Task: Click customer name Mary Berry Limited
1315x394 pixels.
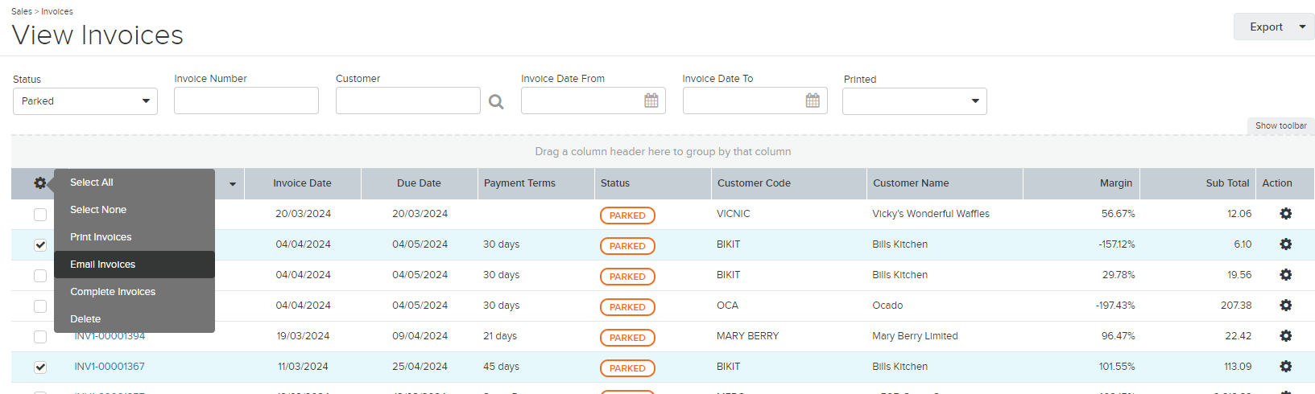Action: click(x=915, y=336)
